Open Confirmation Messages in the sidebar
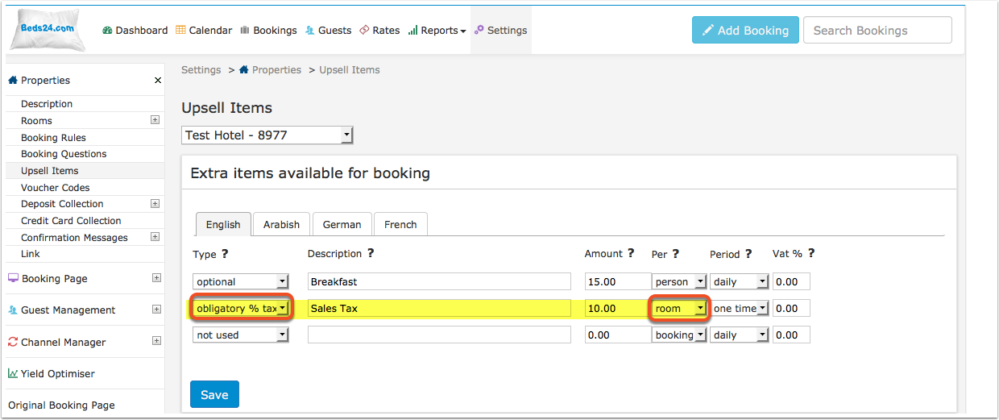The image size is (999, 420). [x=74, y=238]
